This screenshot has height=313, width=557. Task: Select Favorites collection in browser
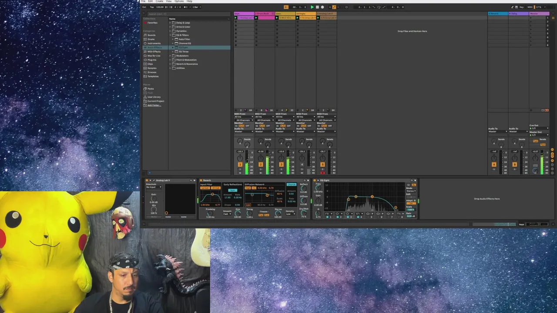[x=152, y=23]
